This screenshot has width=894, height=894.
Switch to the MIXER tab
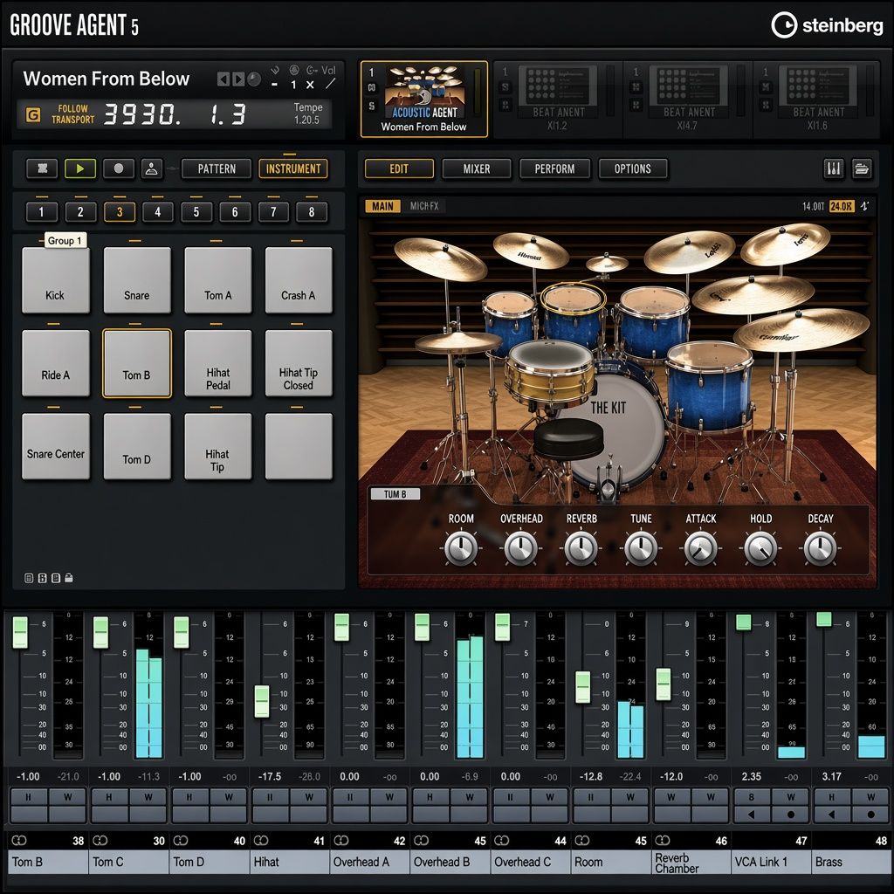pyautogui.click(x=477, y=168)
